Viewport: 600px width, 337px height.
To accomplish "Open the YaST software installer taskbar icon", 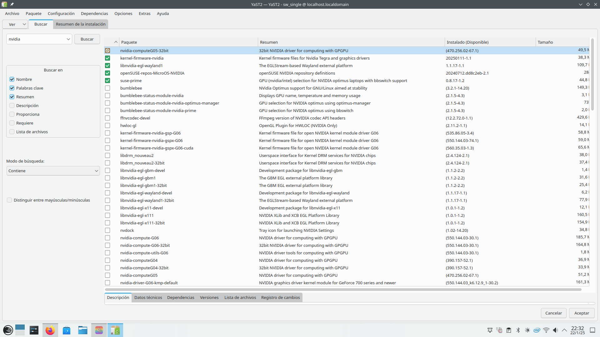I will click(115, 330).
